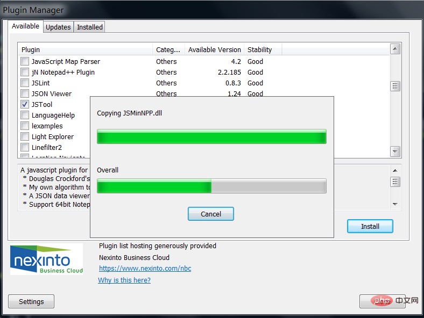Check the JavaScript Map Parser checkbox

(25, 61)
